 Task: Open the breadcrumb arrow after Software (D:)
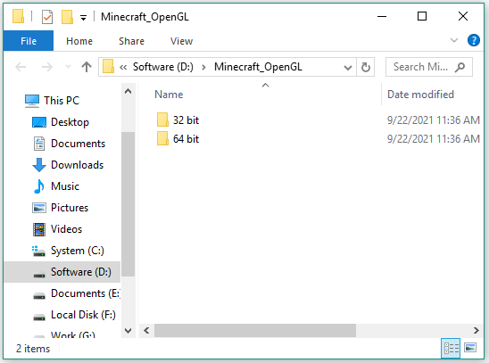click(203, 67)
